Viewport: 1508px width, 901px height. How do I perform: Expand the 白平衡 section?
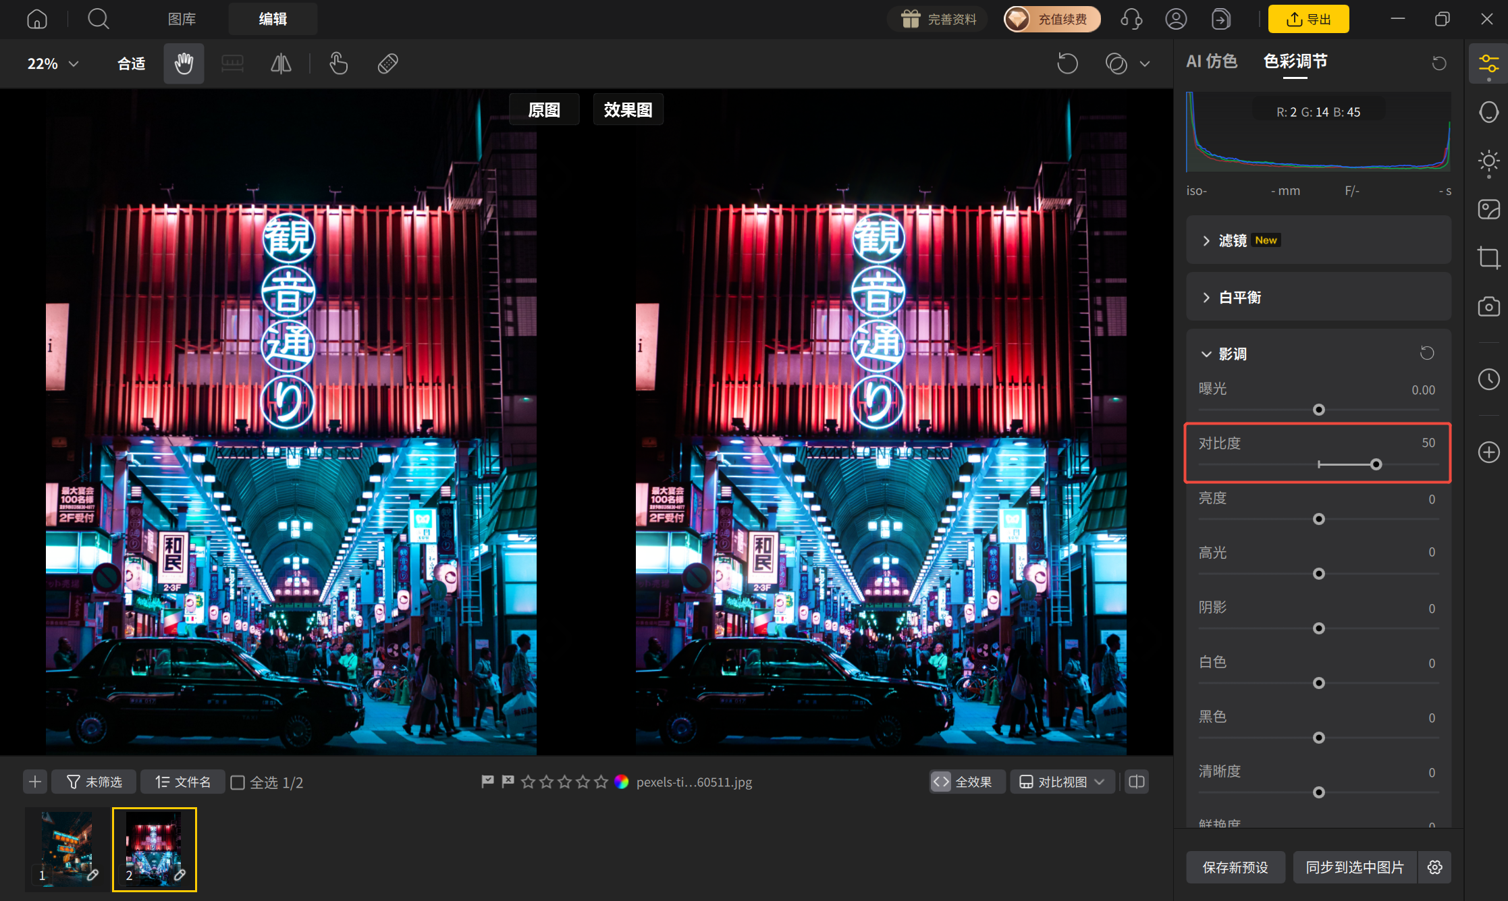pos(1318,297)
